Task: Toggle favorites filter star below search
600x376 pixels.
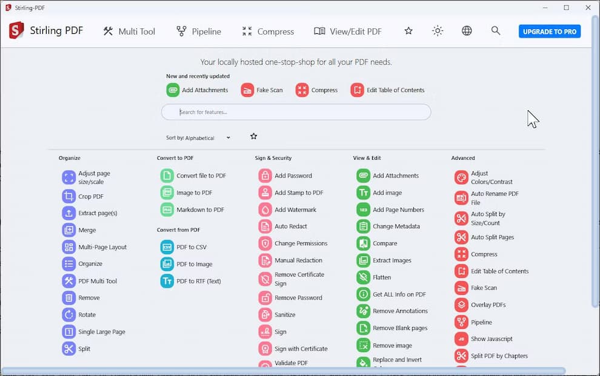Action: click(x=254, y=136)
